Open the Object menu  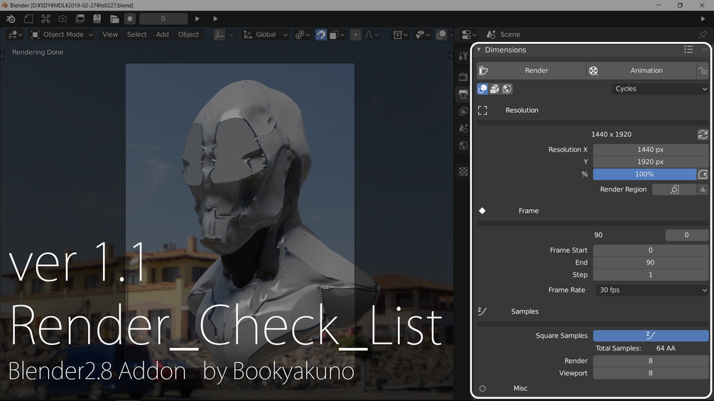click(x=188, y=35)
